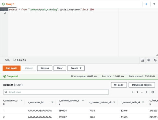Go to previous results page
Image resolution: width=158 pixels, height=120 pixels.
pyautogui.click(x=133, y=92)
